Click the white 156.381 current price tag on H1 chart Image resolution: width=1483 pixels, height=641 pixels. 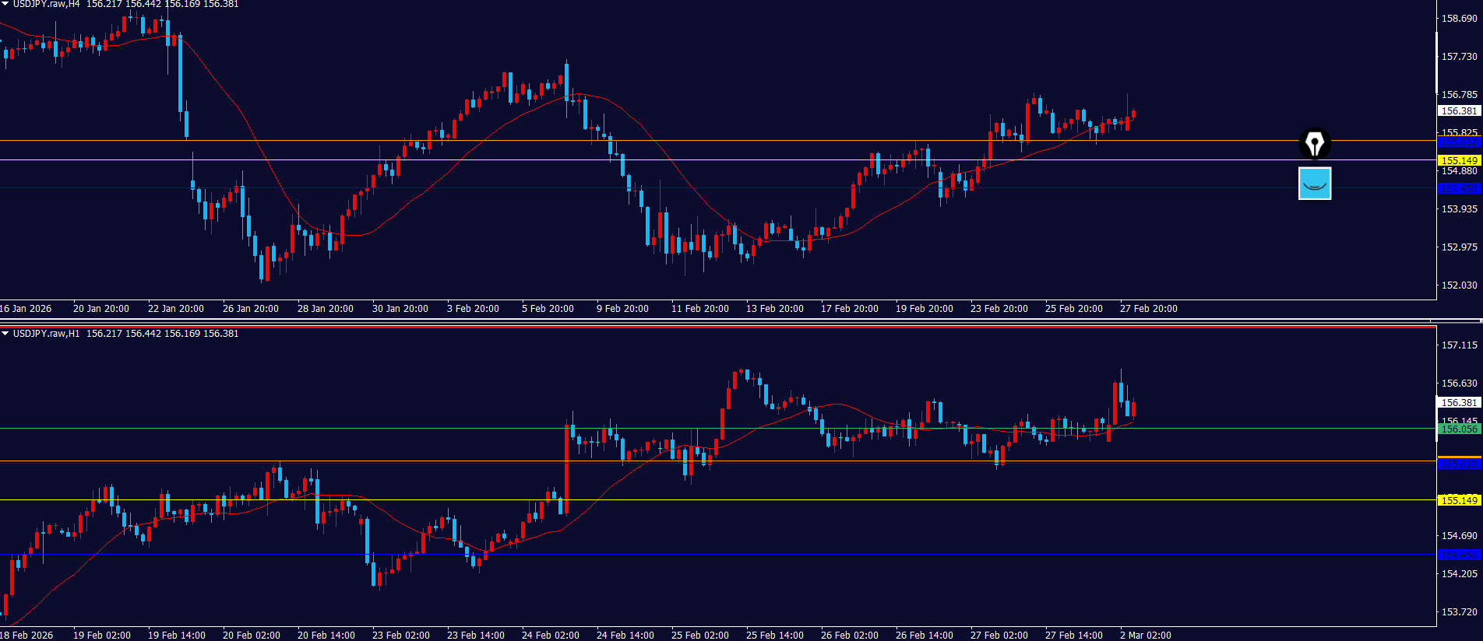[x=1459, y=403]
